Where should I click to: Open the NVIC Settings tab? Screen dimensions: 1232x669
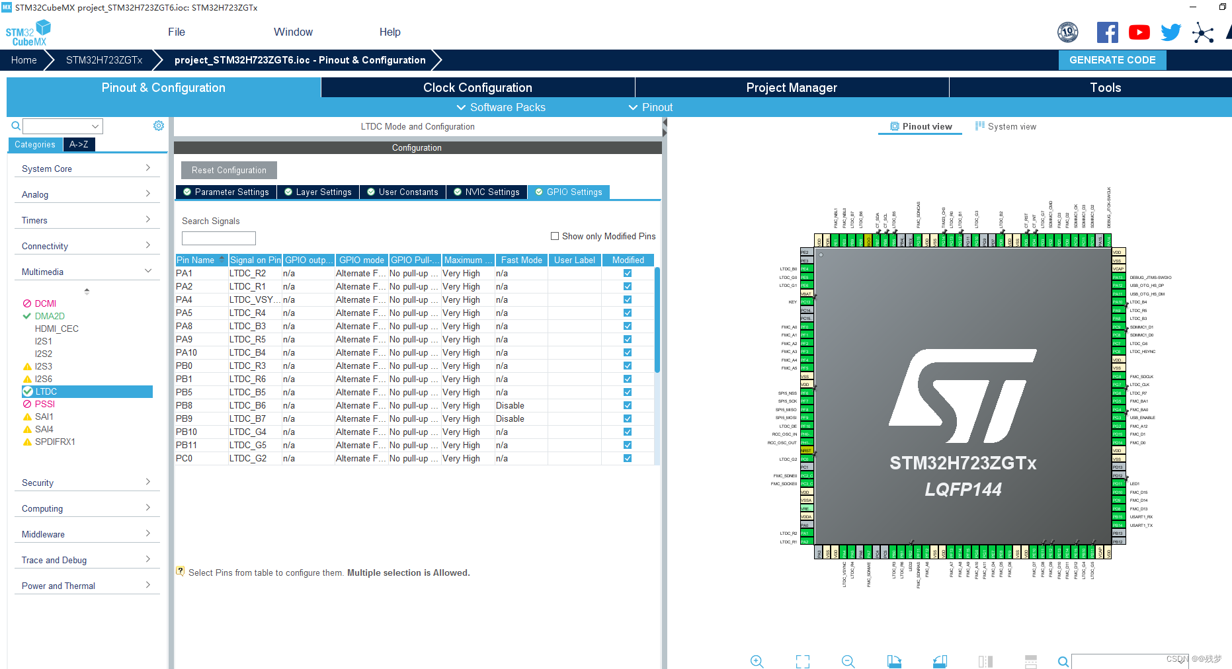[487, 192]
